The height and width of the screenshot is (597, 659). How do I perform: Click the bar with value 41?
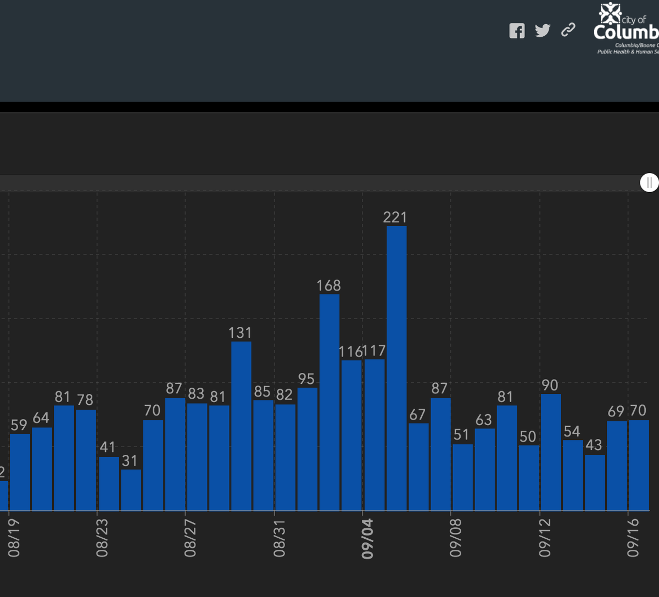click(x=109, y=483)
